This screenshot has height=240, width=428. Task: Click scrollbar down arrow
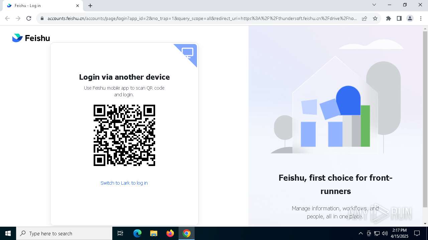pyautogui.click(x=425, y=224)
